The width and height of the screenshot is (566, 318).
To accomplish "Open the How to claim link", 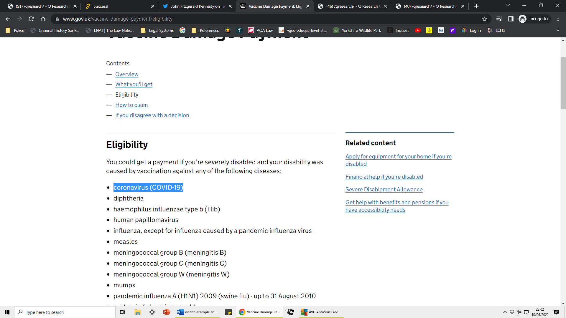I will (131, 105).
